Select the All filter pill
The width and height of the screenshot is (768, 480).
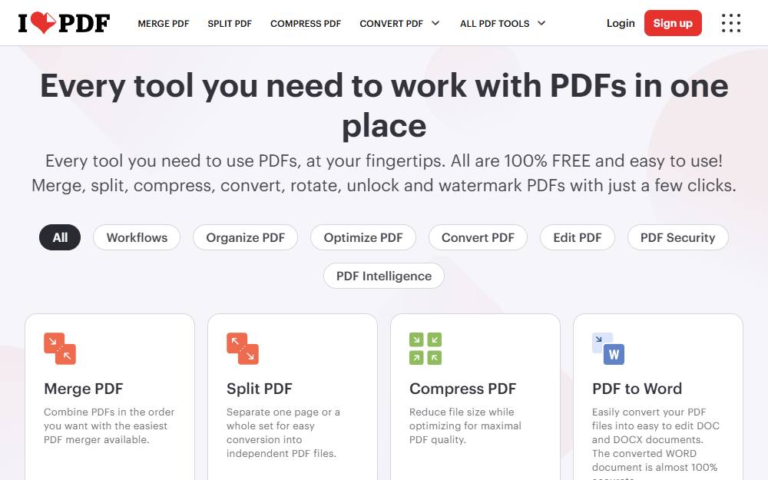[x=60, y=237]
